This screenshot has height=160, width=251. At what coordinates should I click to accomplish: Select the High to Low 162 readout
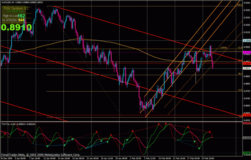point(14,16)
